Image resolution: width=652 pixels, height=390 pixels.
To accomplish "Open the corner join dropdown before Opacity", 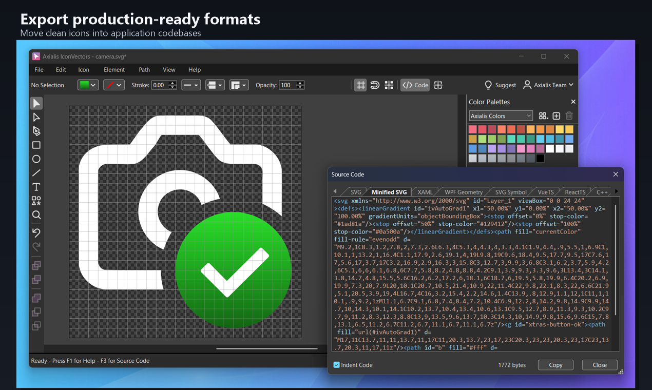I will pyautogui.click(x=239, y=85).
